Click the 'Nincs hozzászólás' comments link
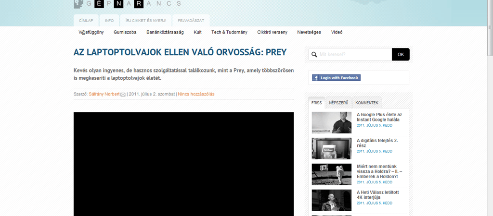493x216 pixels. [x=196, y=94]
